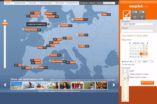The height and width of the screenshot is (104, 157).
Task: Select Tallinn £60 destination tag
Action: coord(106,14)
